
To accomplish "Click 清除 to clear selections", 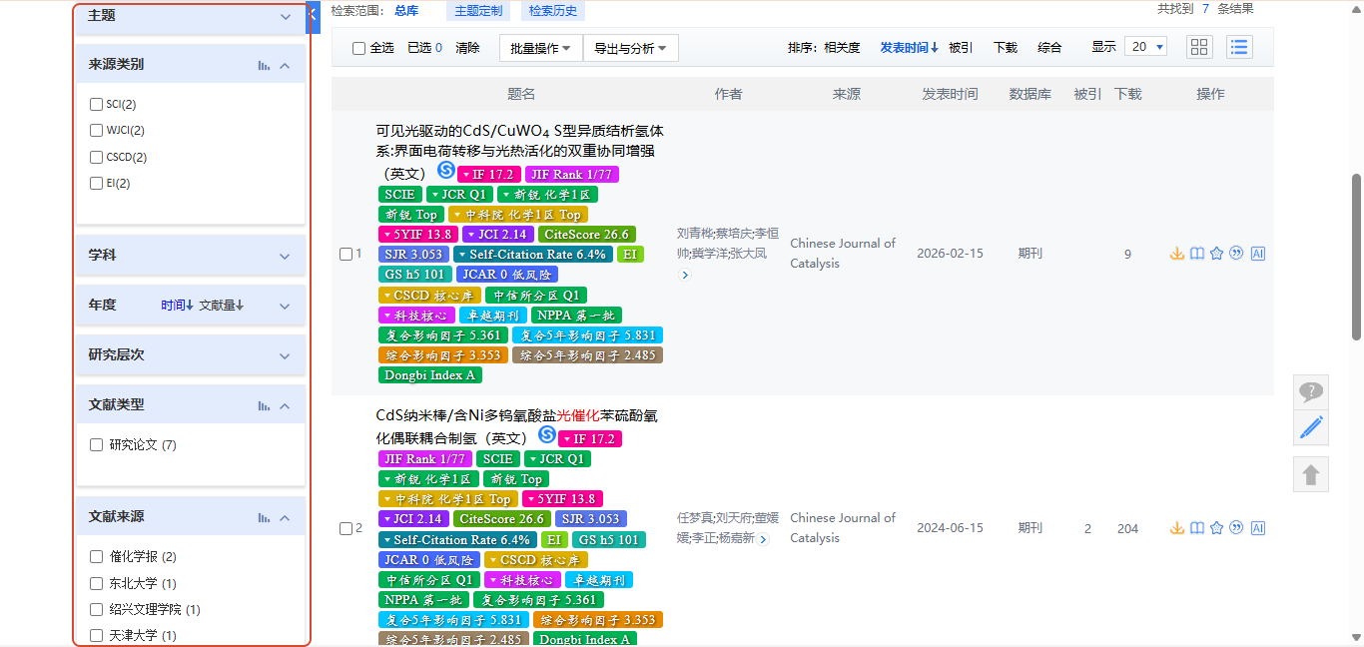I will coord(467,48).
